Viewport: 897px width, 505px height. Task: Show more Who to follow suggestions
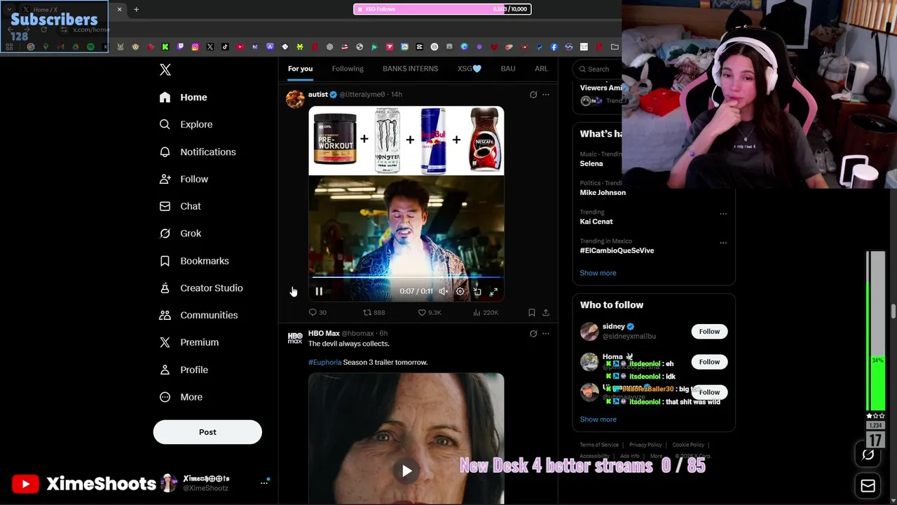pos(598,419)
